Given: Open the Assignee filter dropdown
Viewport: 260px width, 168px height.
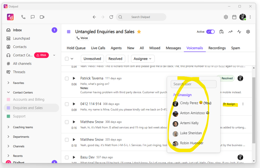Looking at the screenshot, I should 143,59.
